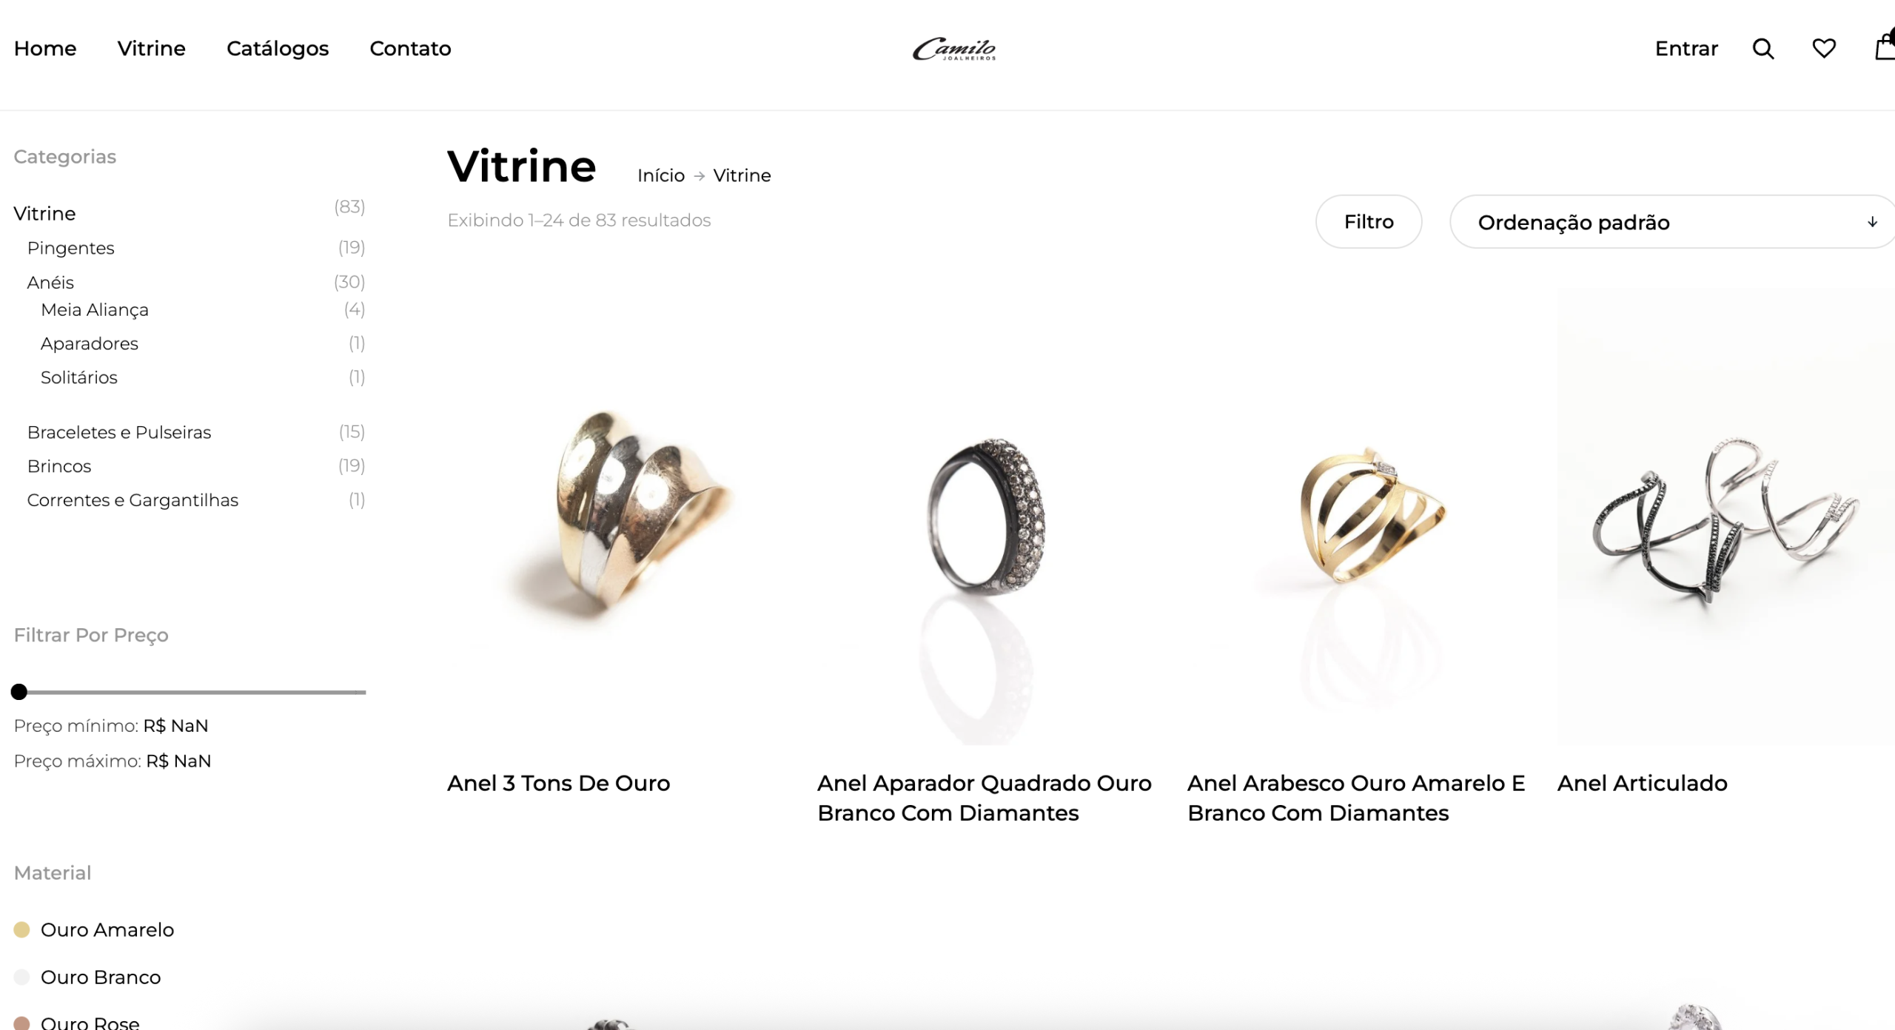Viewport: 1895px width, 1030px height.
Task: Click the Filtro button
Action: (1369, 222)
